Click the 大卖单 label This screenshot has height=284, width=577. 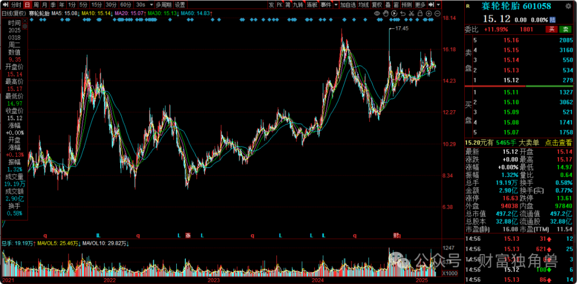coord(529,143)
